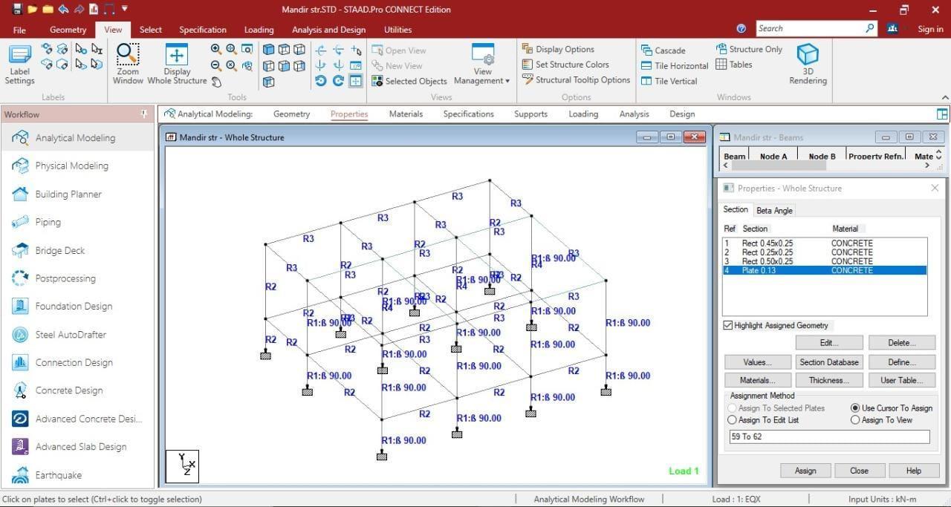The height and width of the screenshot is (507, 951).
Task: Click the save icon in title bar
Action: coord(17,10)
